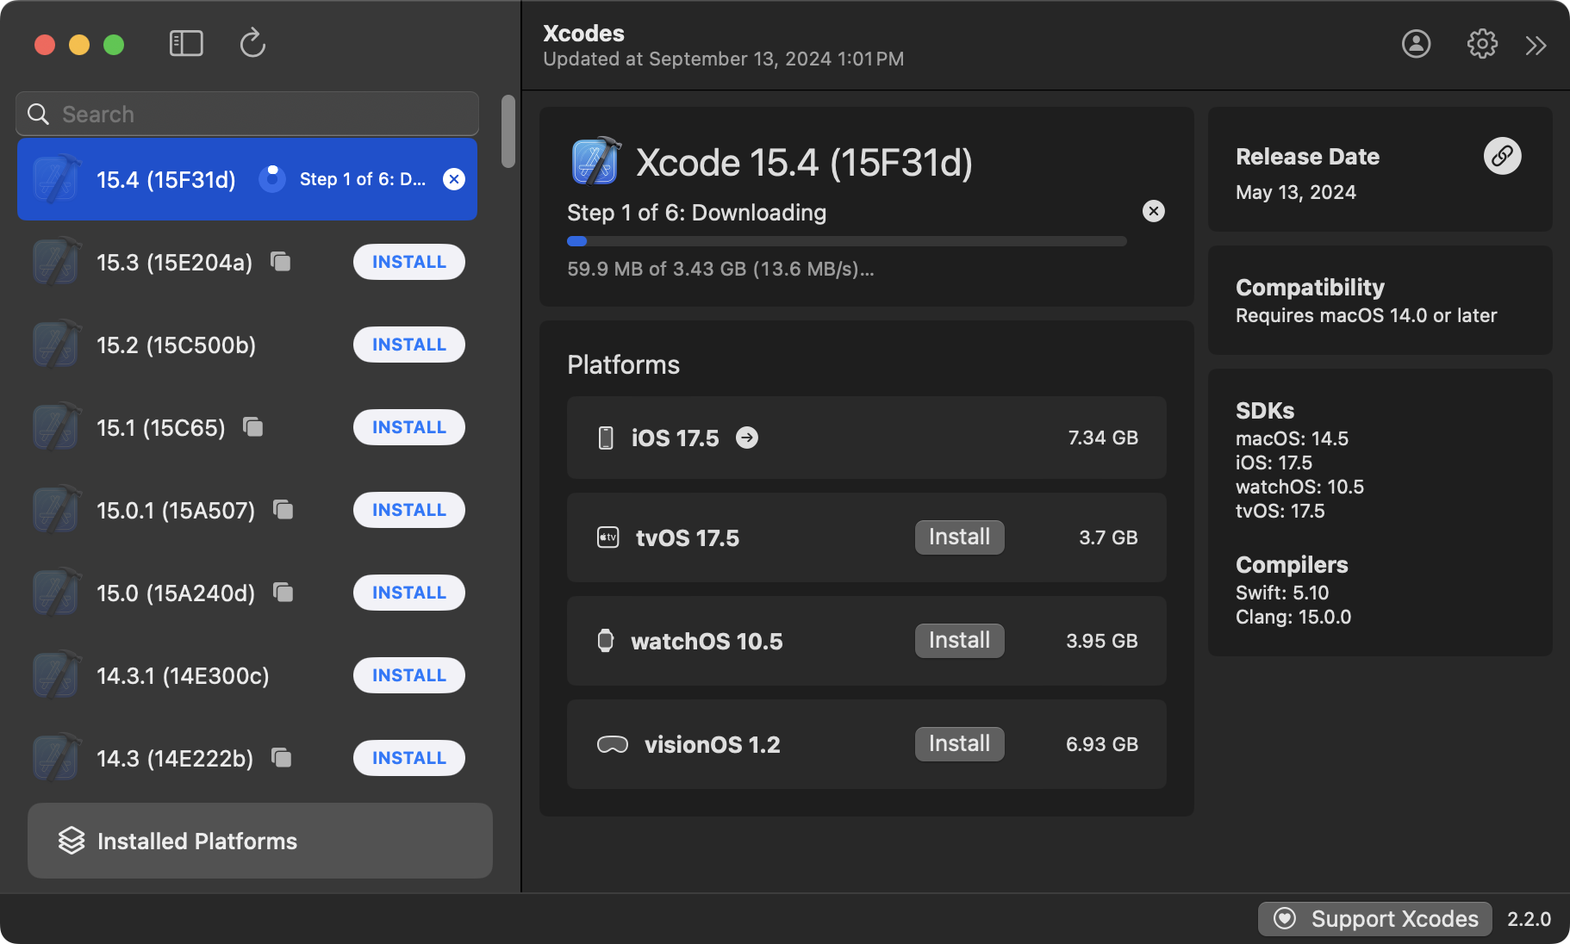Click the copy icon next to 15.3 (15E204a)
1570x944 pixels.
pyautogui.click(x=281, y=261)
